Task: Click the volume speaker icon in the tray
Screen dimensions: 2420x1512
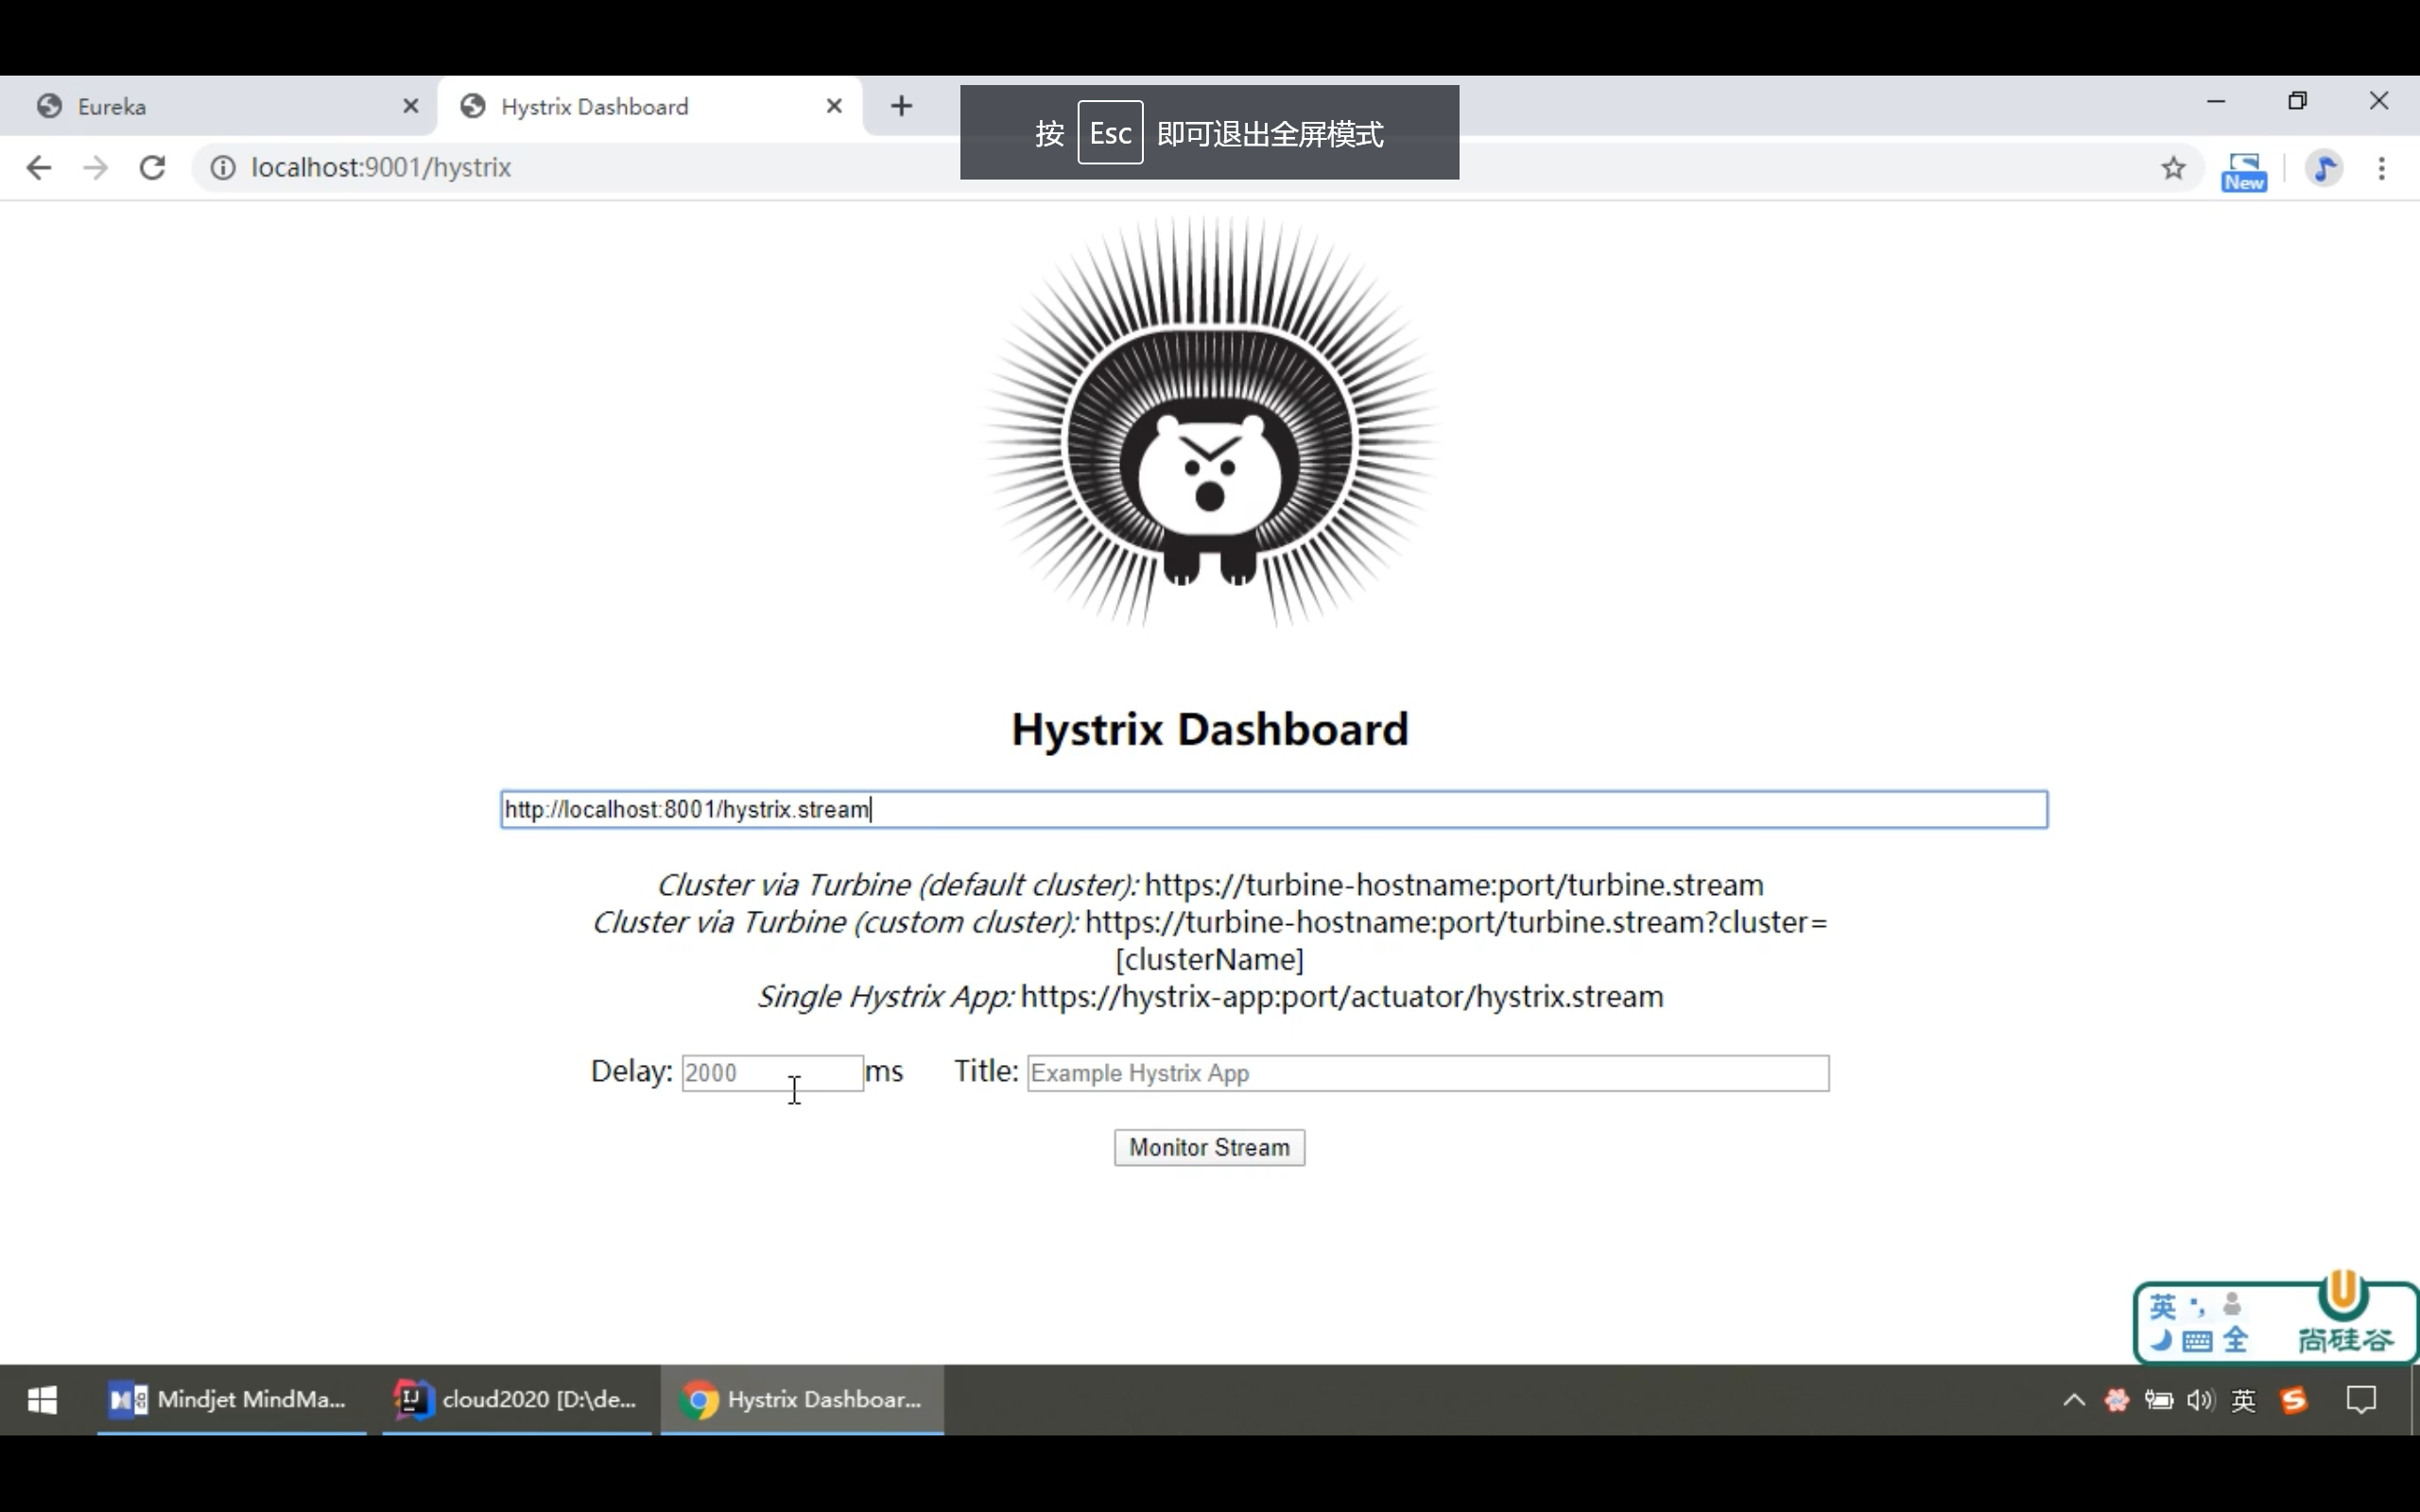Action: click(x=2199, y=1400)
